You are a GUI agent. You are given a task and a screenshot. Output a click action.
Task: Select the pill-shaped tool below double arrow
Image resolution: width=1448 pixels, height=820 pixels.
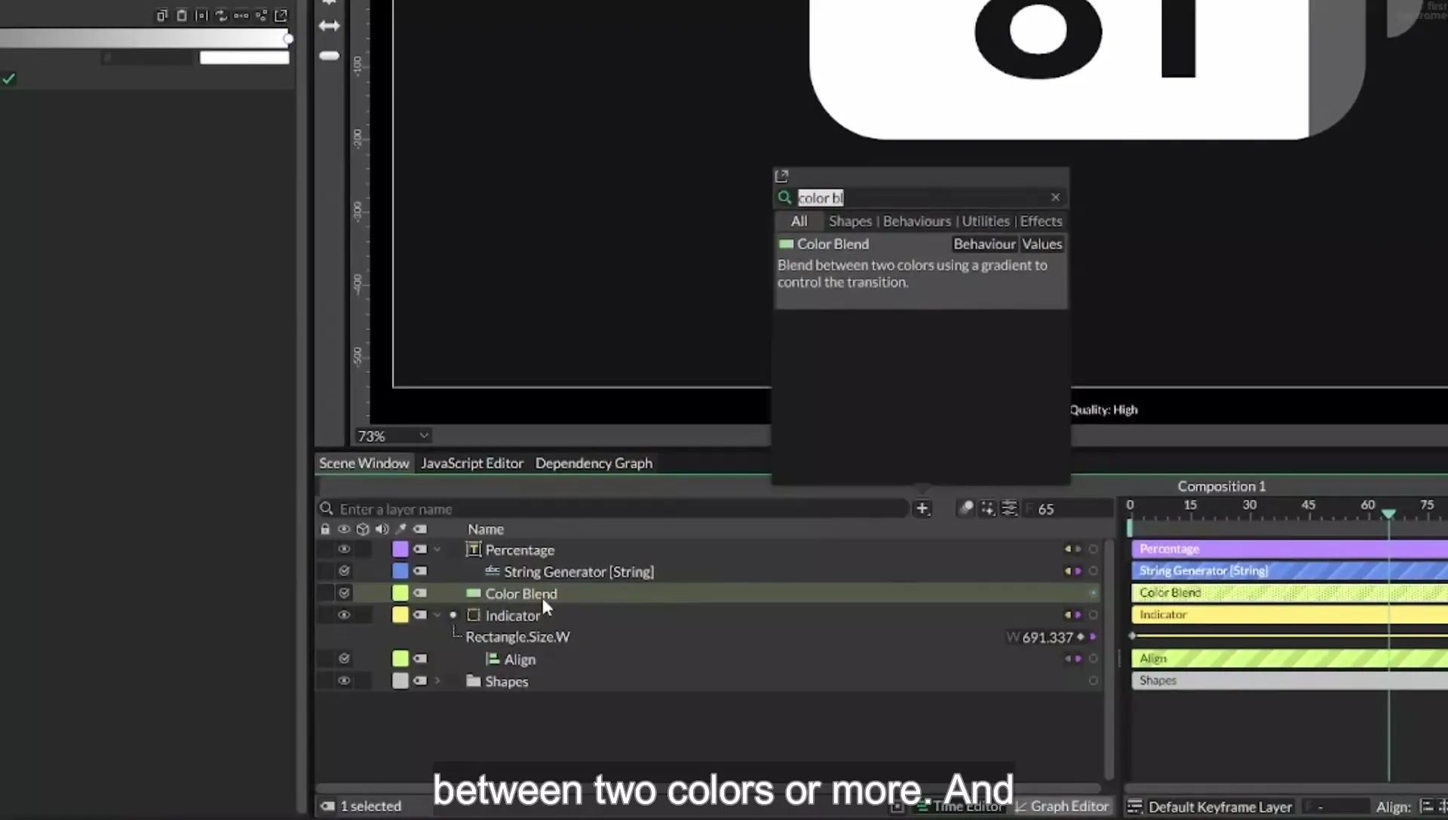[x=330, y=56]
